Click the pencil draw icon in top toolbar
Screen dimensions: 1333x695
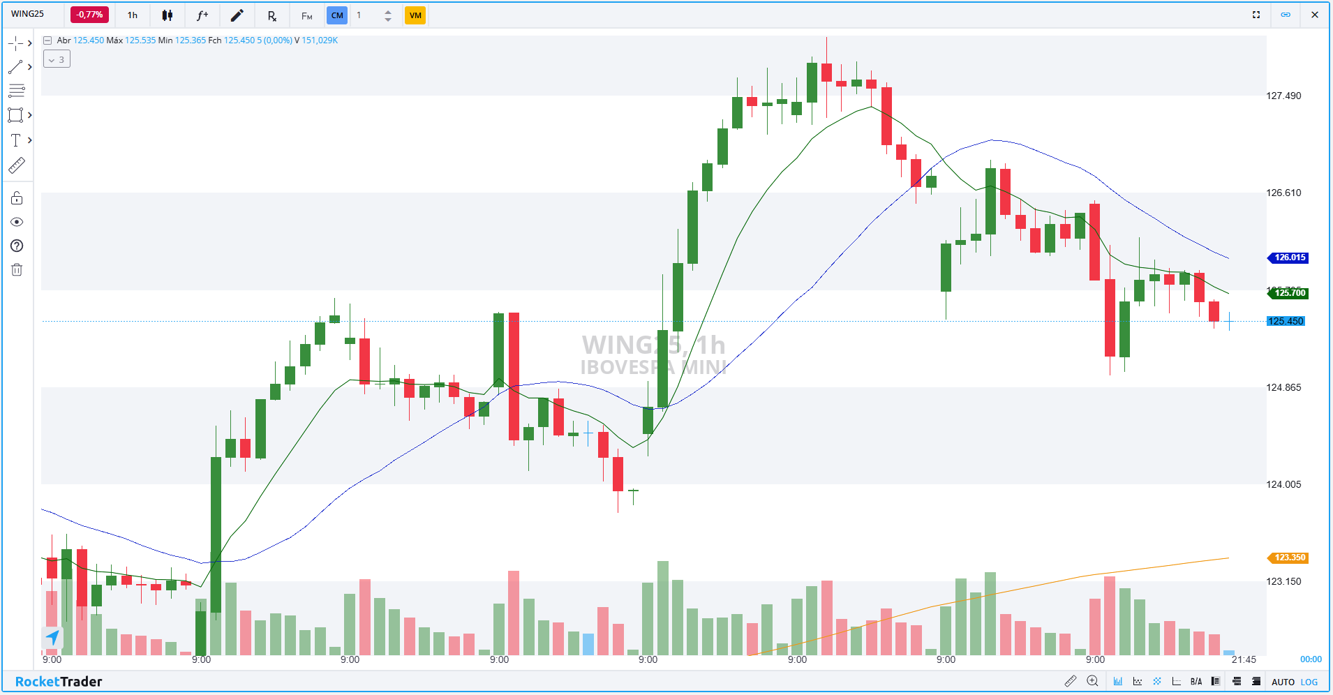237,15
